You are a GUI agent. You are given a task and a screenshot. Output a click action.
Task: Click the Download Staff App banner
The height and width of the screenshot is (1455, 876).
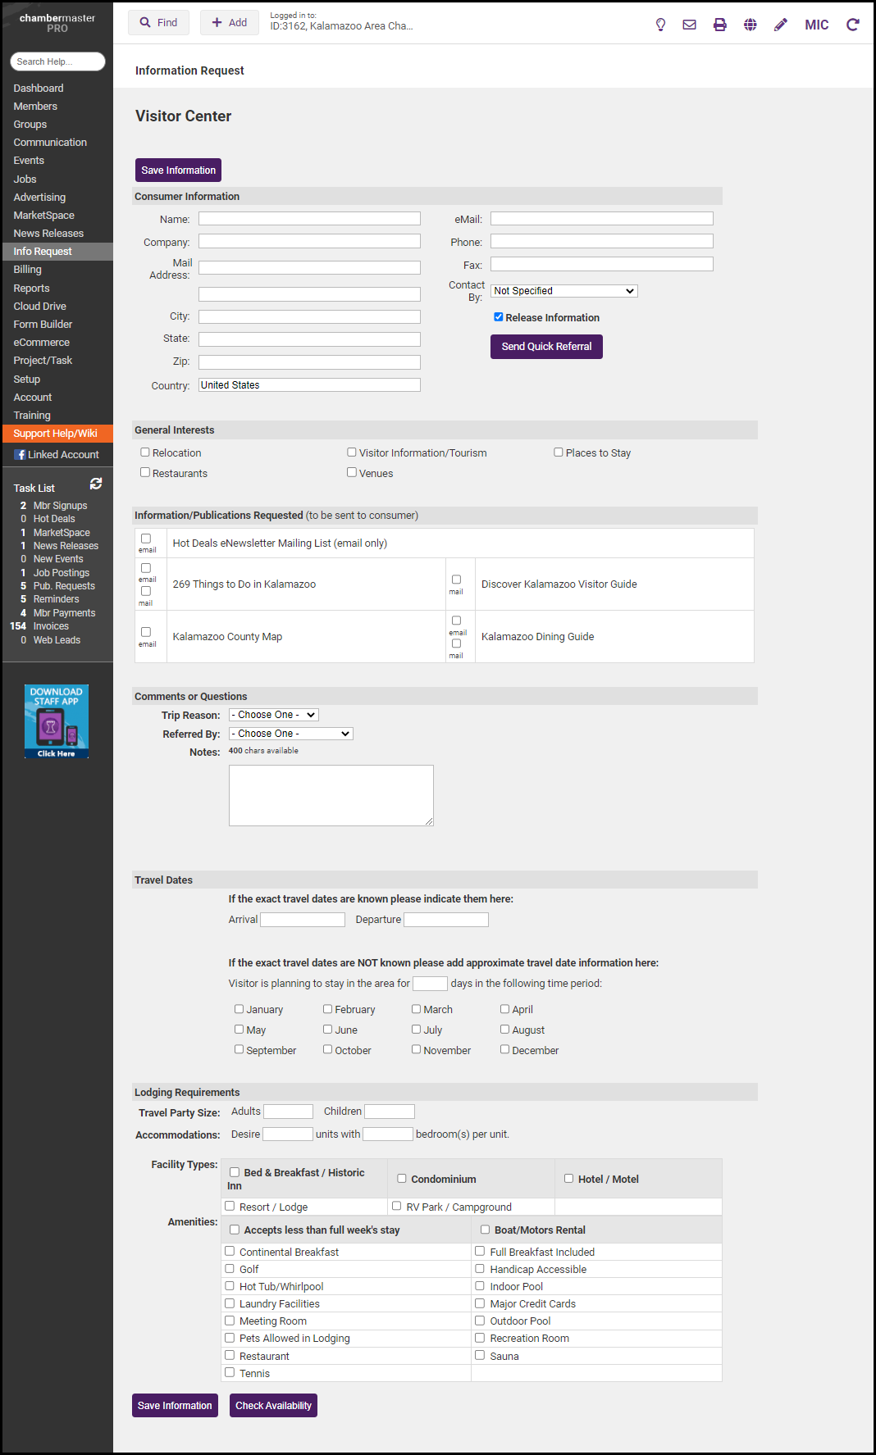click(57, 721)
